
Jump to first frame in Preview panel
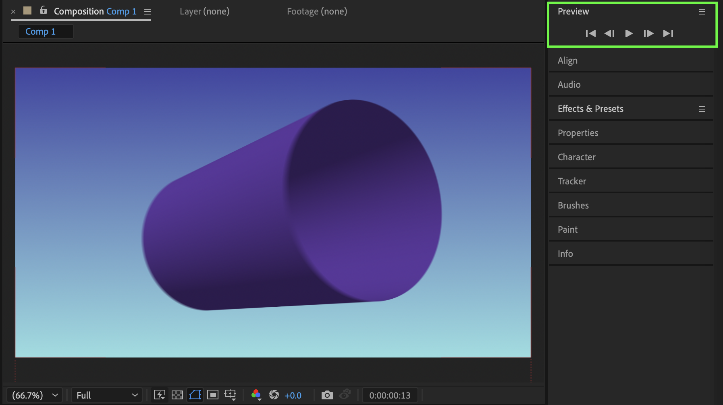pos(590,33)
